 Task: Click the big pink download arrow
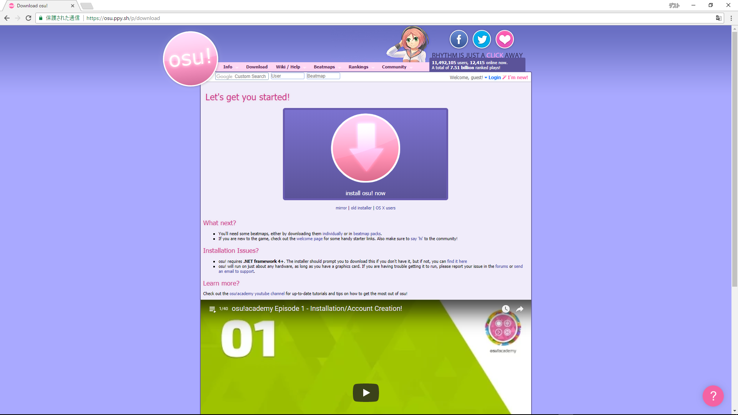point(366,148)
